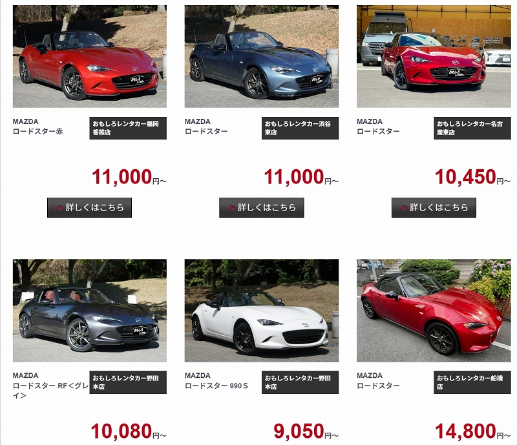Open the gray Roadster RF car photo
This screenshot has width=517, height=445.
pos(90,311)
